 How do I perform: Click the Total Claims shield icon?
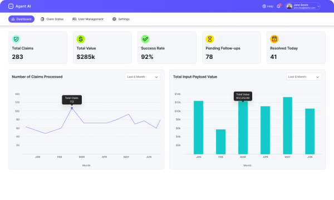click(16, 39)
